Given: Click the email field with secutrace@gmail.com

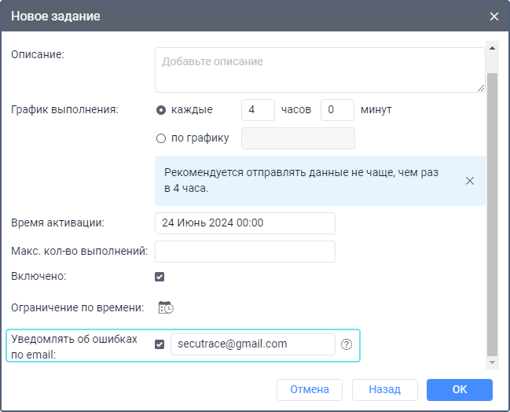Looking at the screenshot, I should point(253,344).
